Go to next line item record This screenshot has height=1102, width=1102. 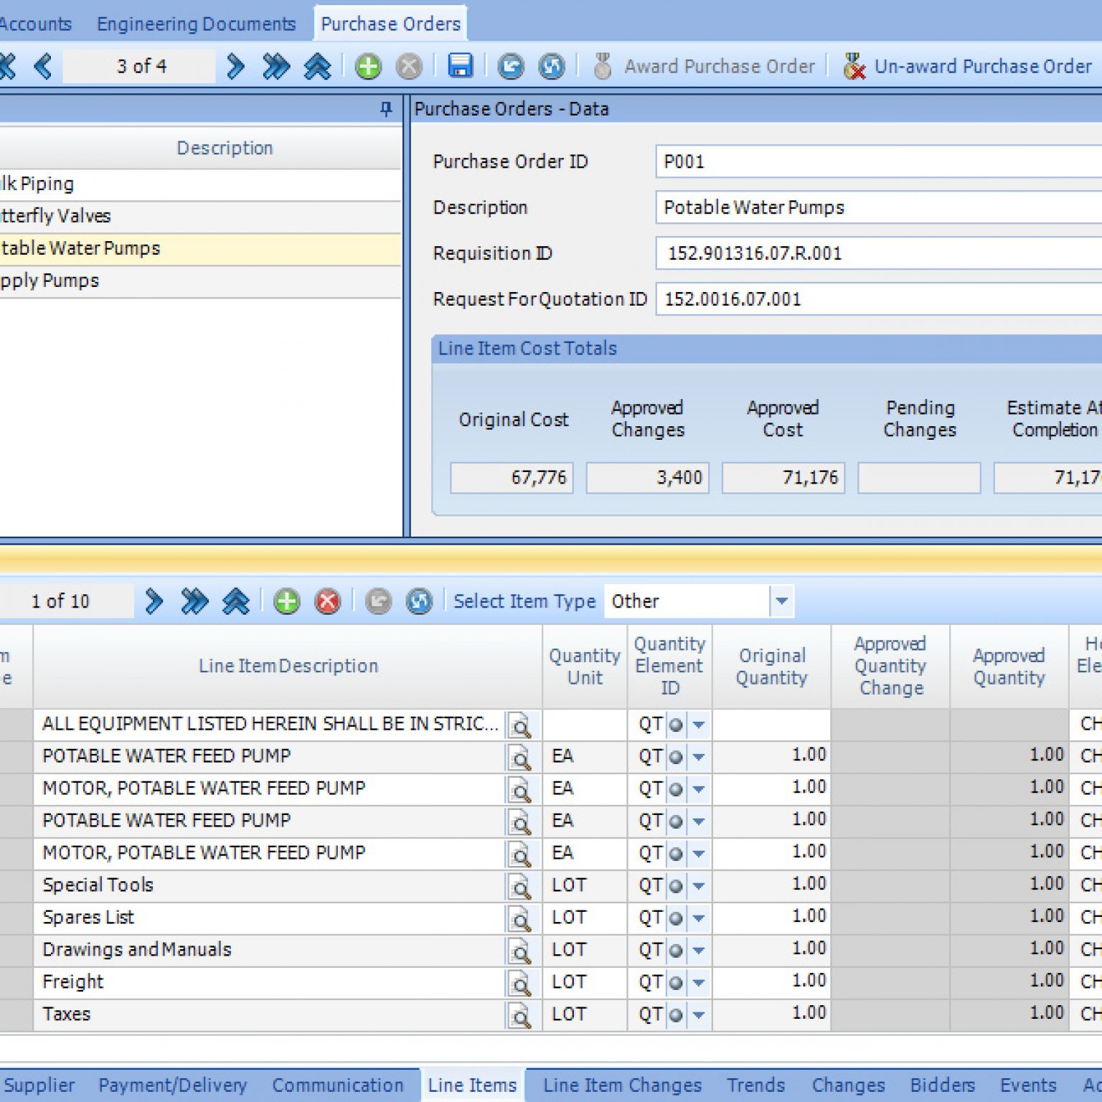(154, 601)
